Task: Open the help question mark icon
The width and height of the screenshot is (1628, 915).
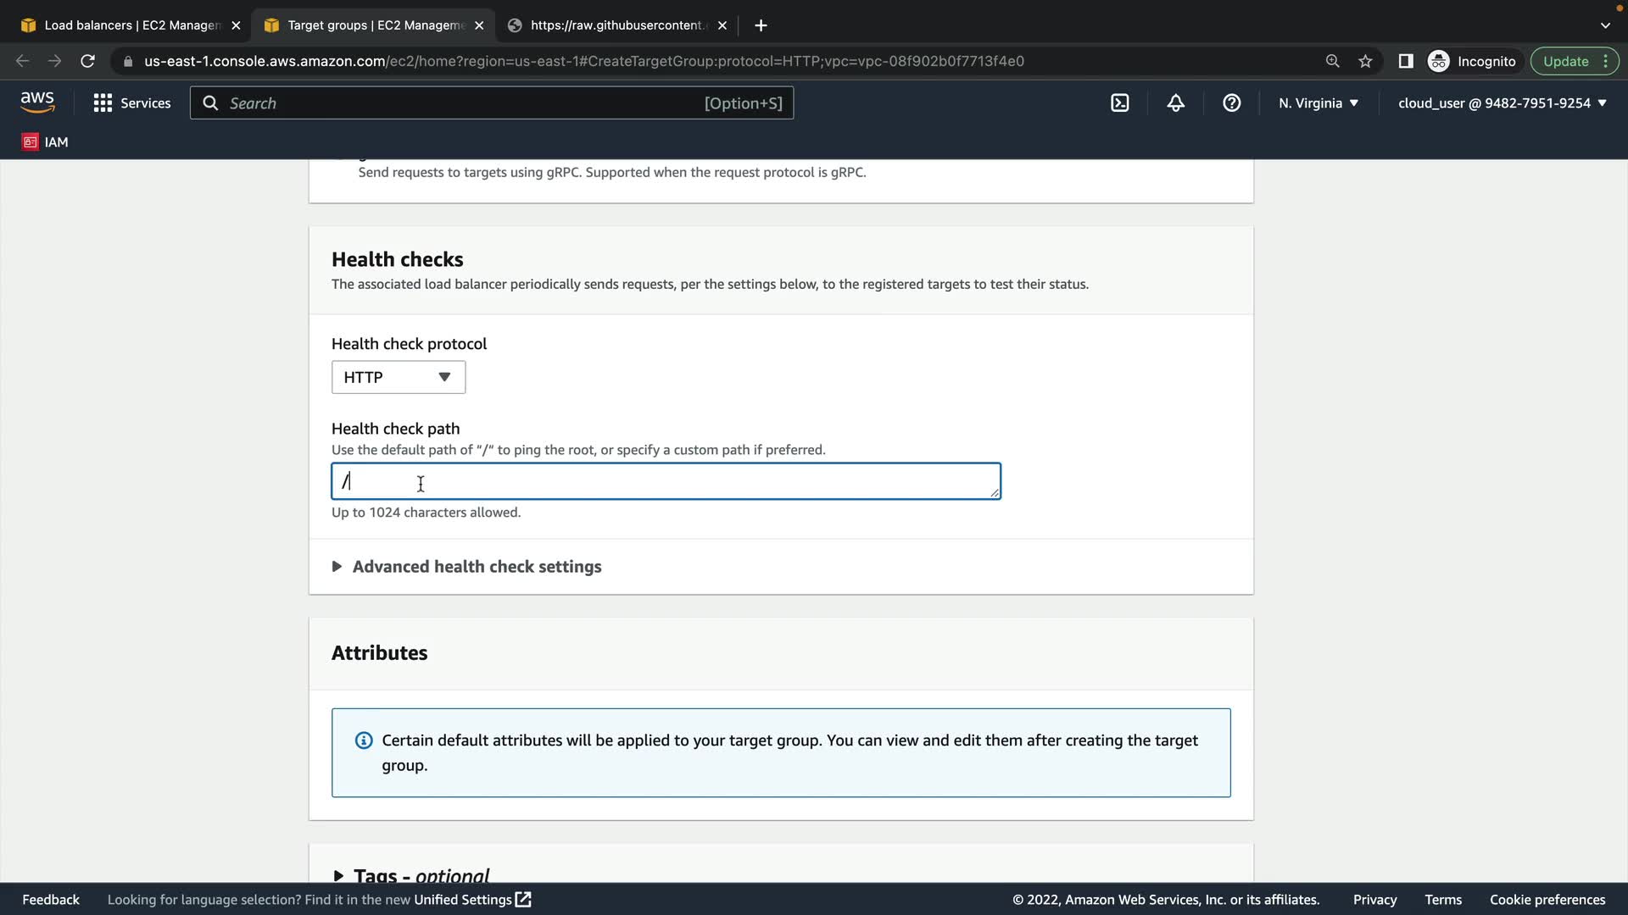Action: coord(1231,103)
